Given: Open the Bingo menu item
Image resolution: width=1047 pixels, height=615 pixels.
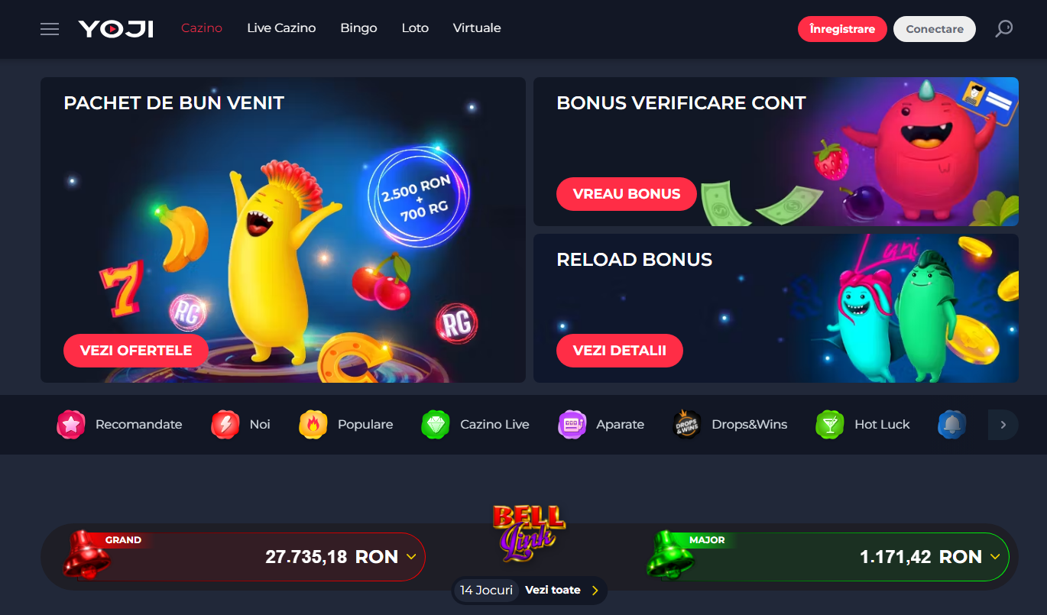Looking at the screenshot, I should 358,28.
